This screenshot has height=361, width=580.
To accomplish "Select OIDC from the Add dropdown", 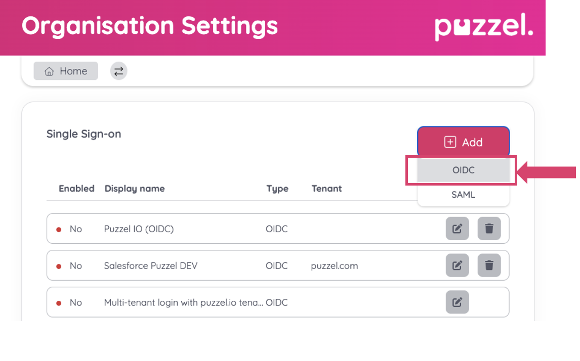I will pos(463,170).
